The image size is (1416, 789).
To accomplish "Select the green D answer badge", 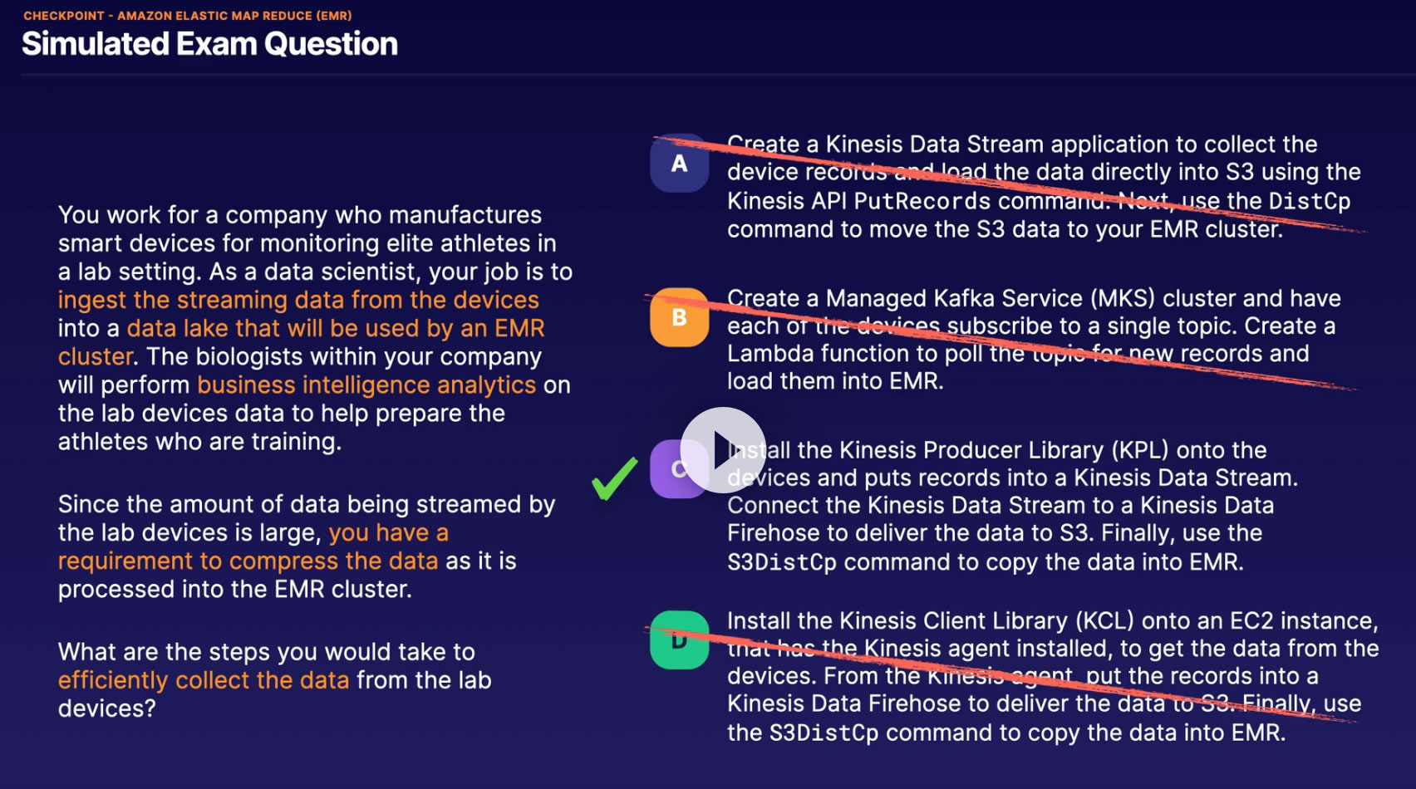I will (679, 641).
